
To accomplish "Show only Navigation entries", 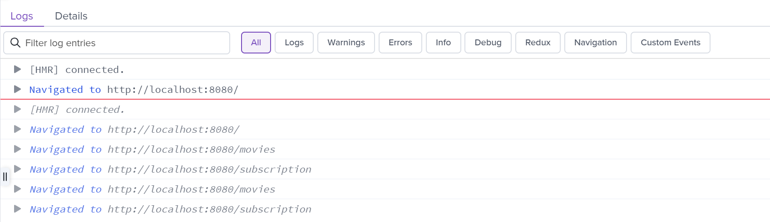I will coord(596,43).
